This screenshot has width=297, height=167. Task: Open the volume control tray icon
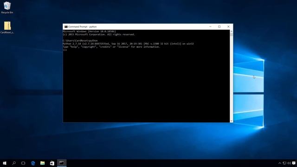tap(289, 163)
